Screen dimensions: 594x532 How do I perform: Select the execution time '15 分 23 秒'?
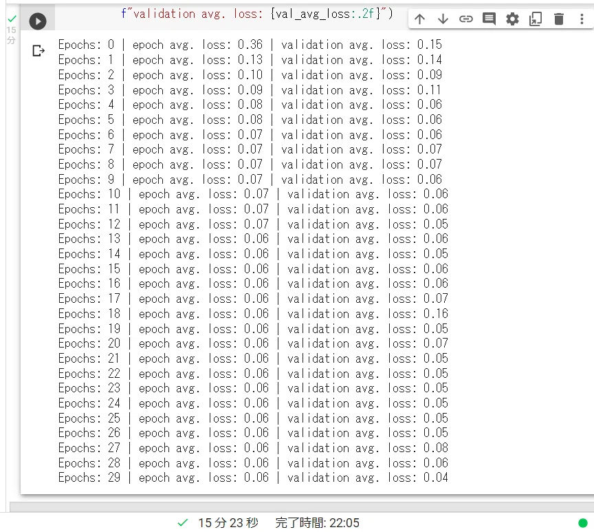[x=228, y=523]
